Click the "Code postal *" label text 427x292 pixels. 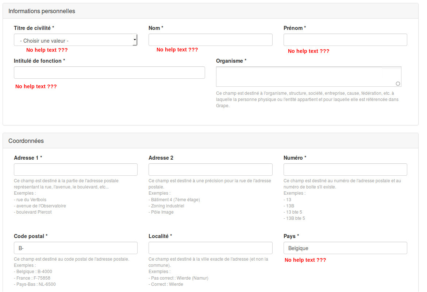[x=31, y=236]
